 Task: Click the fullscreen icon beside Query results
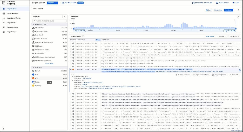click(x=83, y=36)
